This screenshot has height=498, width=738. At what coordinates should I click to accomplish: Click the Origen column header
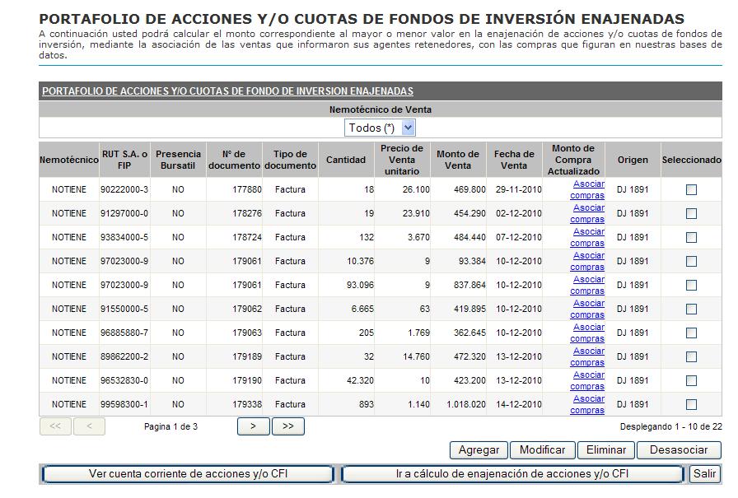[633, 160]
